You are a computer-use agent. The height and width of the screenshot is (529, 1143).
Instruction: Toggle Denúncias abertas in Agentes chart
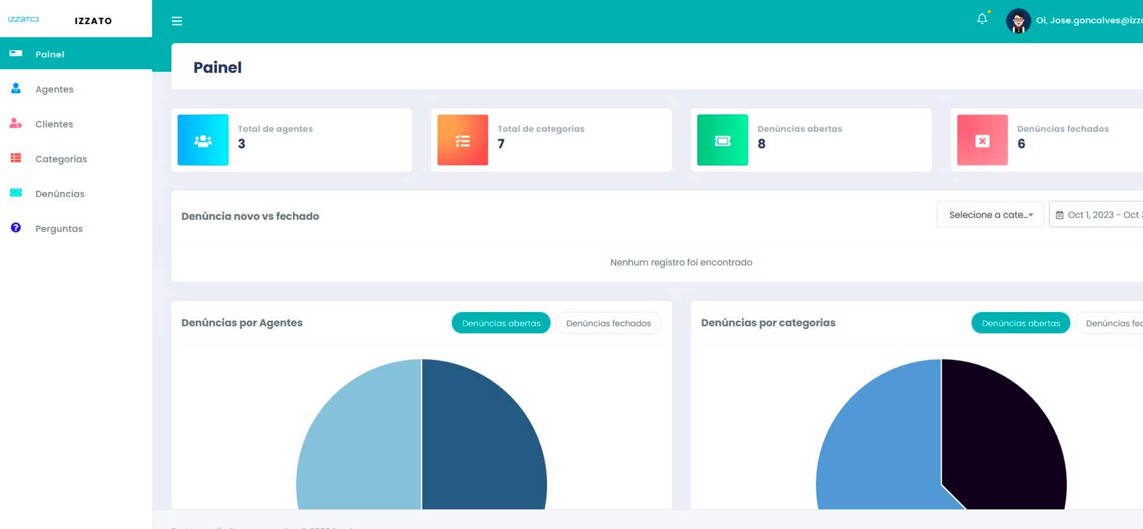pos(500,323)
